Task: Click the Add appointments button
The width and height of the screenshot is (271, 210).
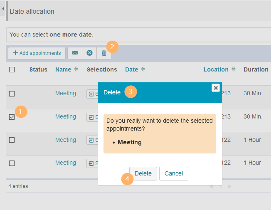Action: [x=37, y=53]
